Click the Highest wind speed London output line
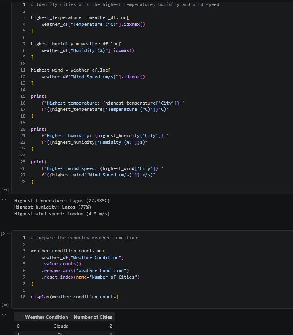Viewport: 293px width, 335px height. point(62,214)
